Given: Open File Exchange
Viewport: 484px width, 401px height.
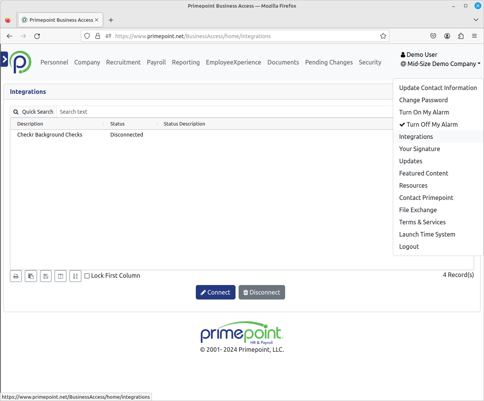Looking at the screenshot, I should tap(438, 210).
